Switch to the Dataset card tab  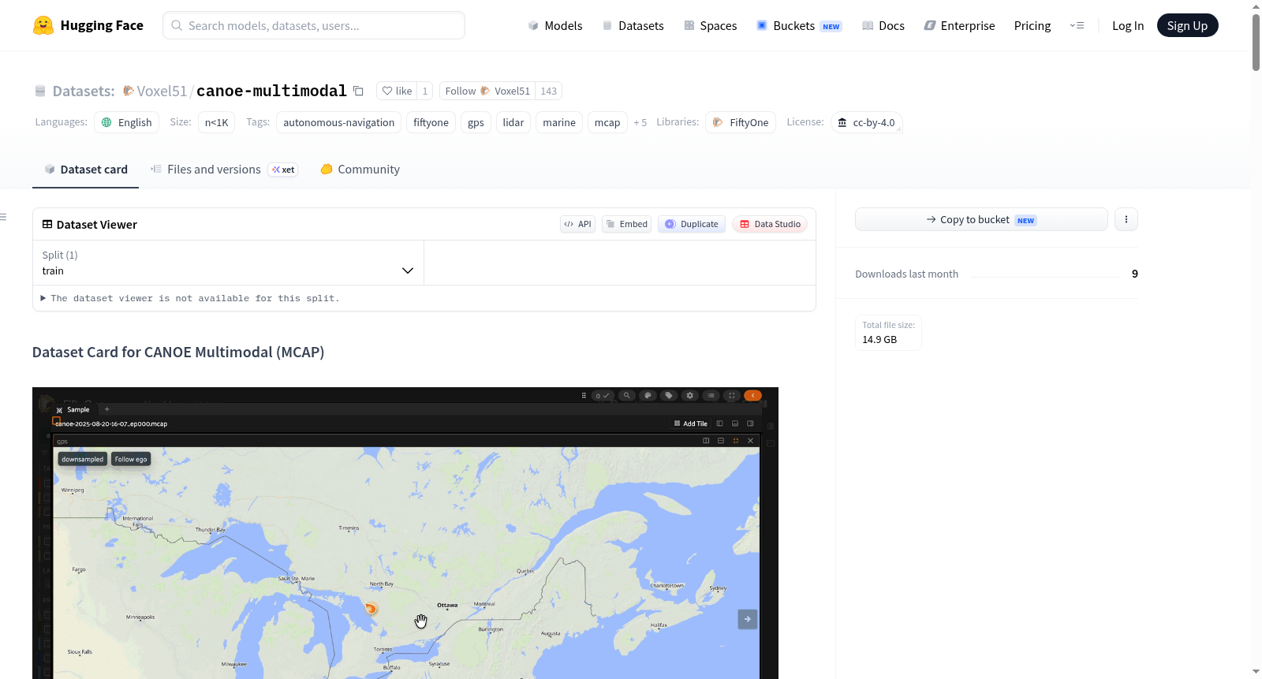(x=85, y=170)
